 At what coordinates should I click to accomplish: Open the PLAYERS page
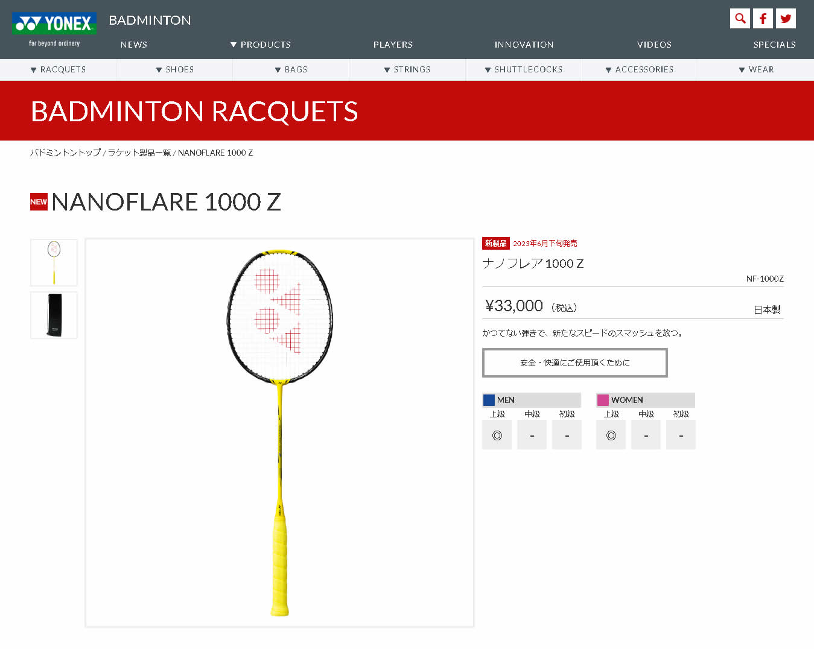coord(393,45)
